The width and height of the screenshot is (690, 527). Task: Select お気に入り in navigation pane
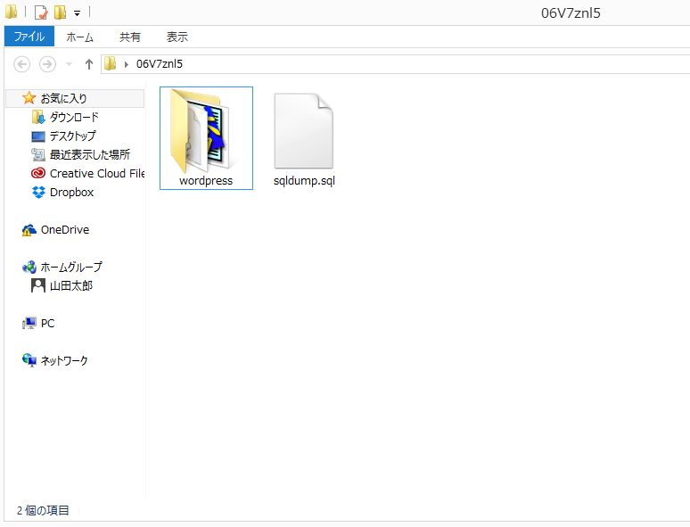[75, 98]
